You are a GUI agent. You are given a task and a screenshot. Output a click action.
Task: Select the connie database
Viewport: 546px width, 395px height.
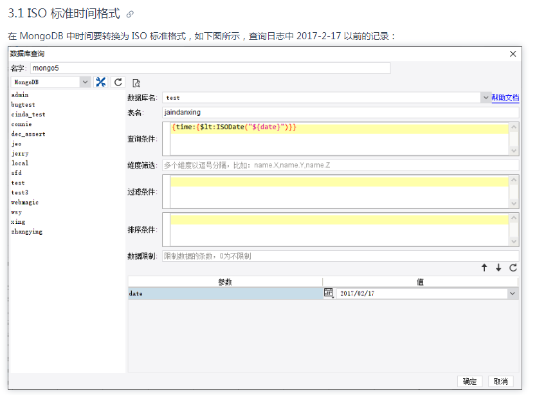tap(22, 124)
